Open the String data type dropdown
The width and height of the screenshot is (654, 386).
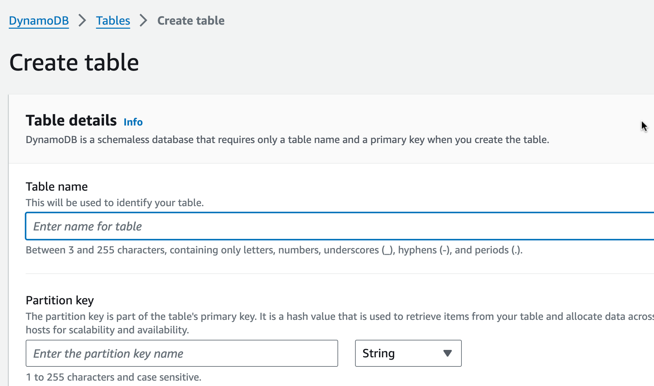point(402,353)
